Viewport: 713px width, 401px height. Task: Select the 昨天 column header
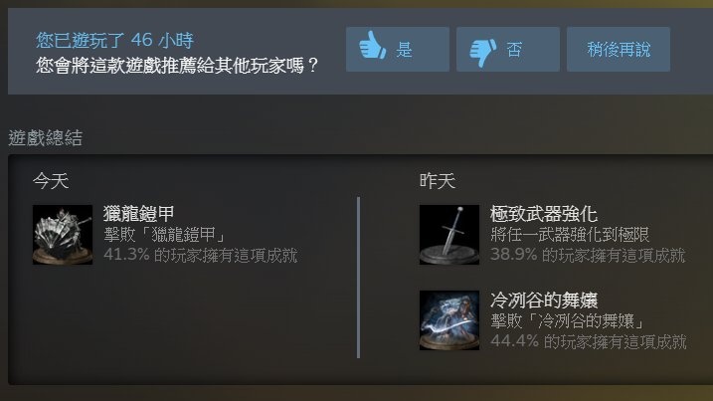pos(437,181)
